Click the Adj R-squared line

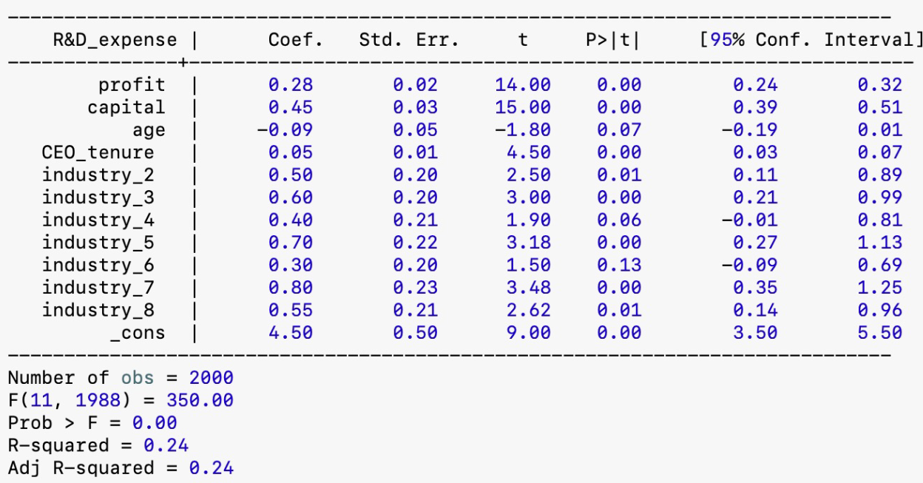[x=121, y=468]
